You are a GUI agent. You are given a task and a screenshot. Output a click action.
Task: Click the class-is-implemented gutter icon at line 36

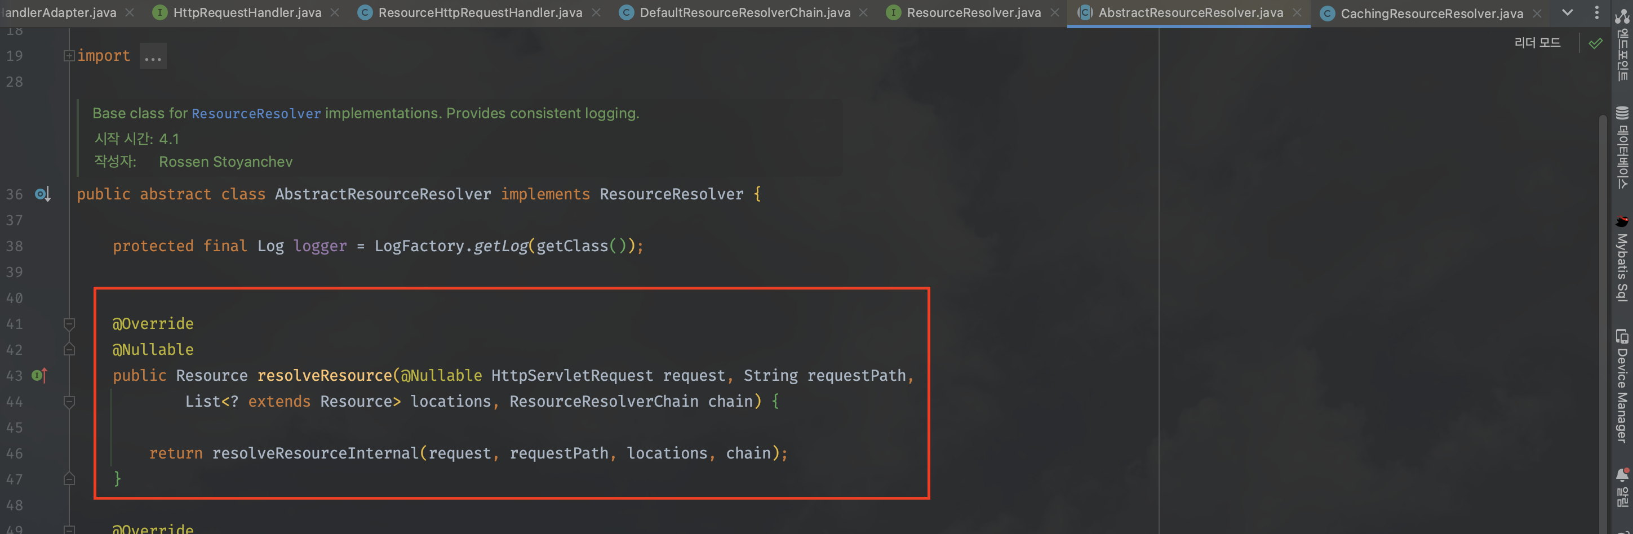pos(42,194)
